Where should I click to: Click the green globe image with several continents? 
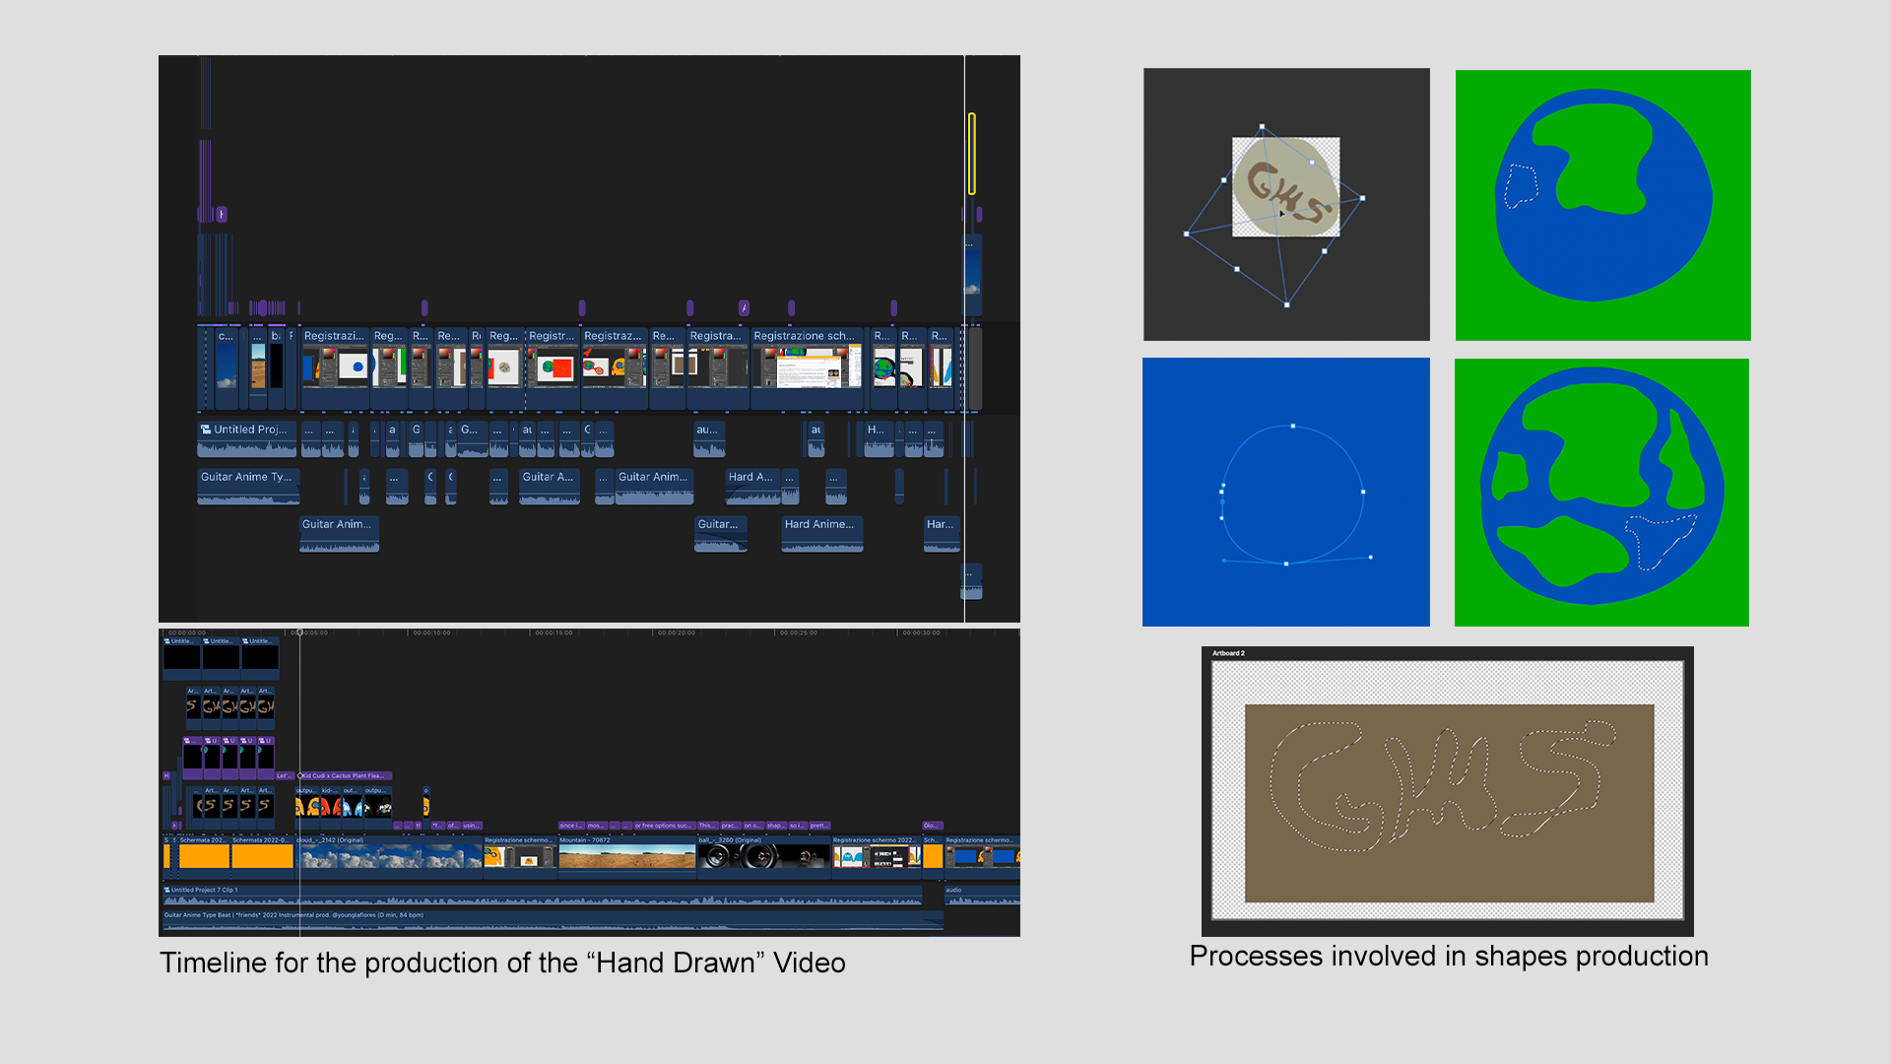pyautogui.click(x=1601, y=492)
